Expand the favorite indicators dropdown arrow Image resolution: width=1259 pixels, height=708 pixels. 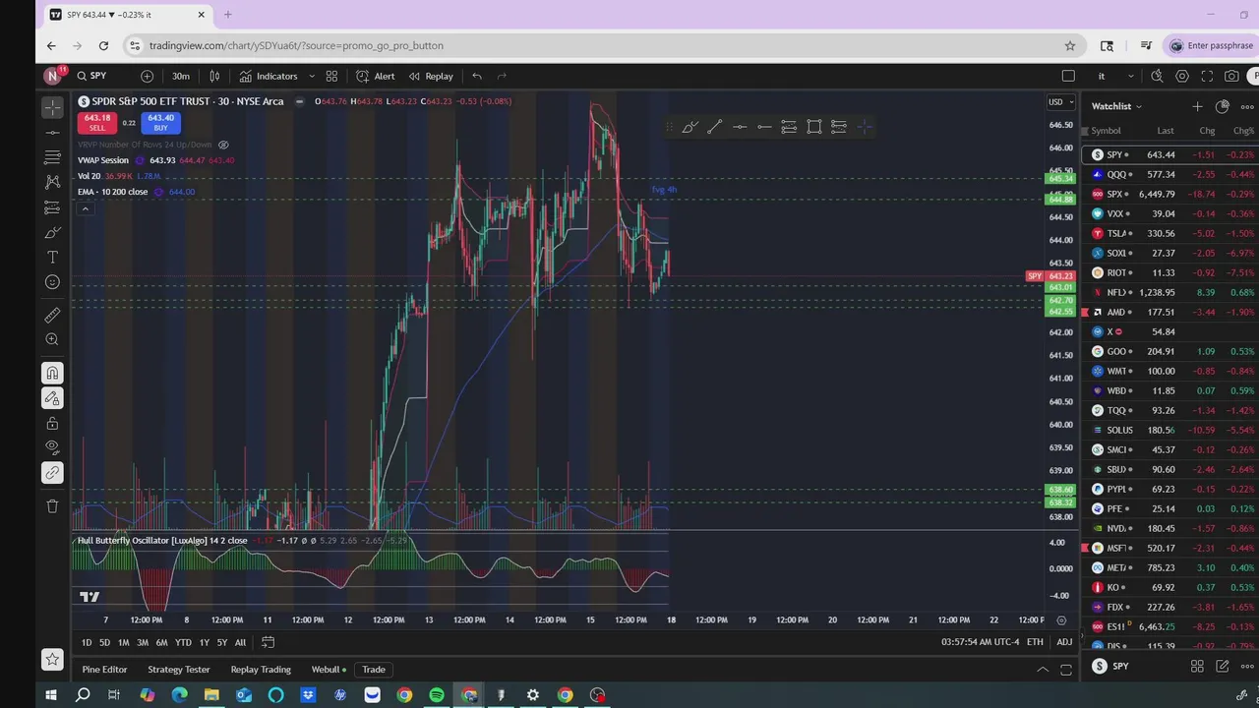[x=312, y=76]
